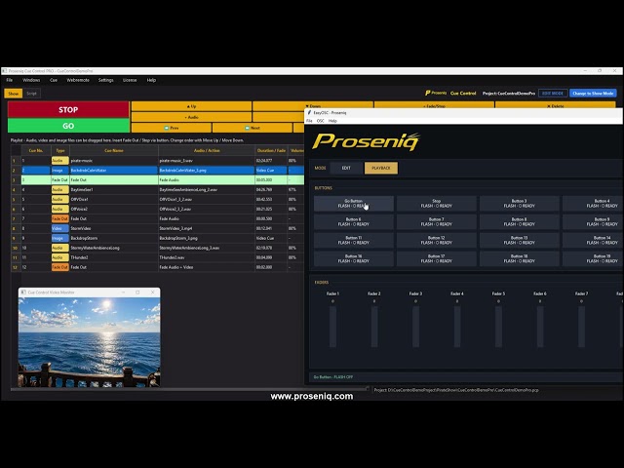Click the Fader 4 slider track

coord(457,327)
